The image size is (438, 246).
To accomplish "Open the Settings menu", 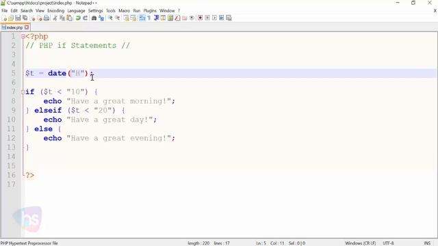I will point(96,11).
